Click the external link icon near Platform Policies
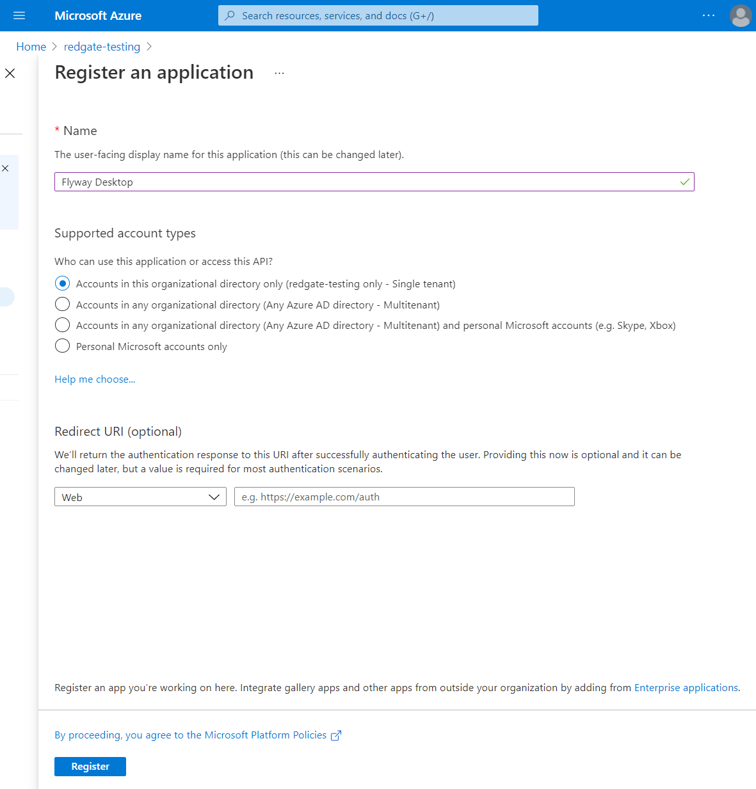This screenshot has height=789, width=756. [336, 735]
